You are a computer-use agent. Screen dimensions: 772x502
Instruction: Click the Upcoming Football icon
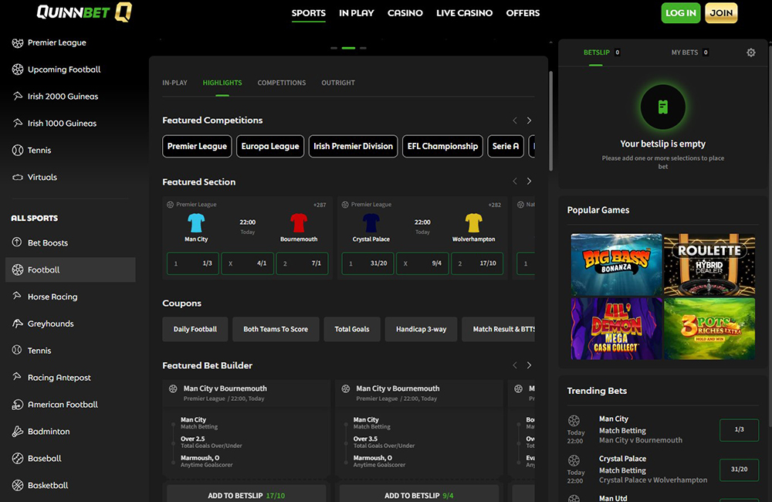pyautogui.click(x=18, y=70)
